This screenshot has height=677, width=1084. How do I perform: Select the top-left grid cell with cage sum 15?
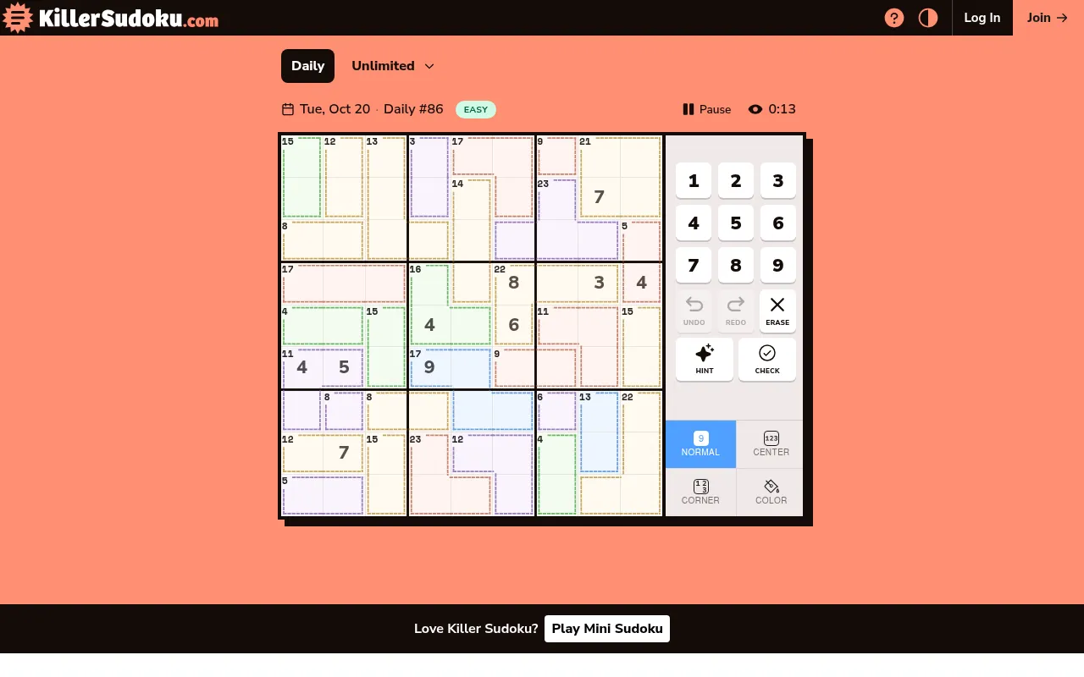point(301,156)
